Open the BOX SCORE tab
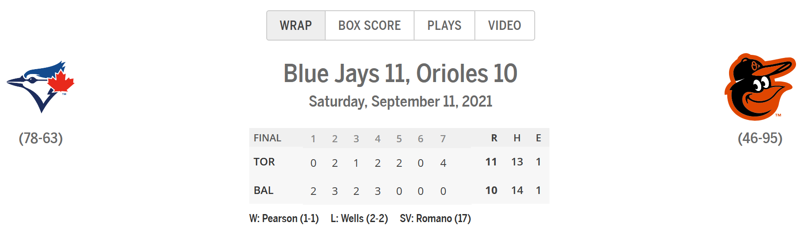Image resolution: width=809 pixels, height=231 pixels. [369, 25]
